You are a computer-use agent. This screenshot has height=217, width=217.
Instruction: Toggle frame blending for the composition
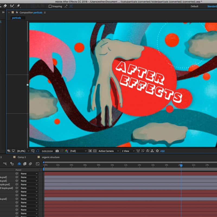(25, 164)
